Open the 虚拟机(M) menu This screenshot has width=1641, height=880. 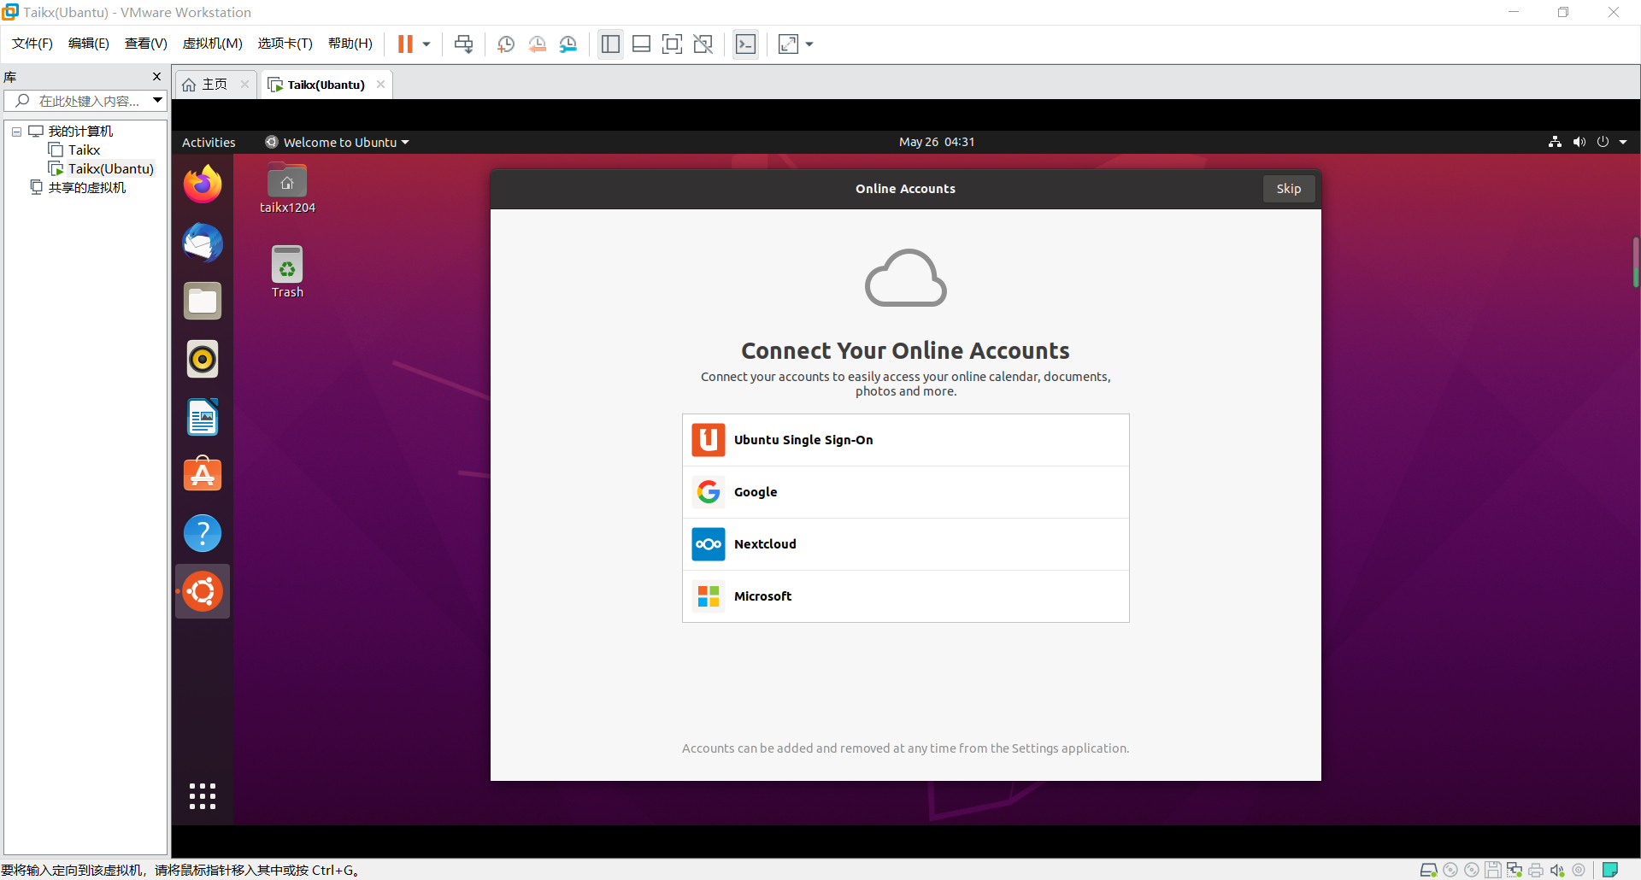point(212,44)
